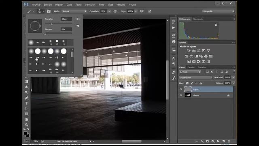This screenshot has height=146, width=259.
Task: Select the Gradient tool in toolbox
Action: click(26, 82)
